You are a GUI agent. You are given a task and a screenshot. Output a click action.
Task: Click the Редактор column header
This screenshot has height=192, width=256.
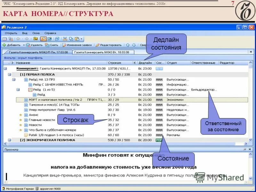coord(234,63)
